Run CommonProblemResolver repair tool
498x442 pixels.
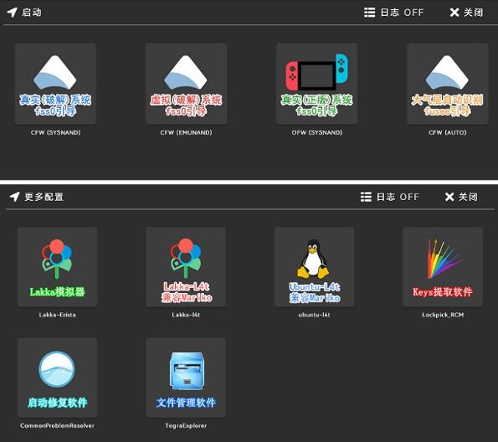(57, 378)
